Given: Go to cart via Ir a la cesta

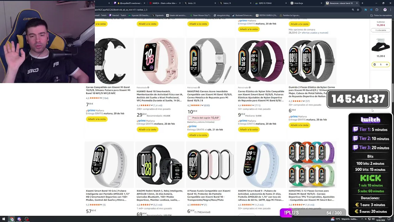Looking at the screenshot, I should pyautogui.click(x=381, y=30).
